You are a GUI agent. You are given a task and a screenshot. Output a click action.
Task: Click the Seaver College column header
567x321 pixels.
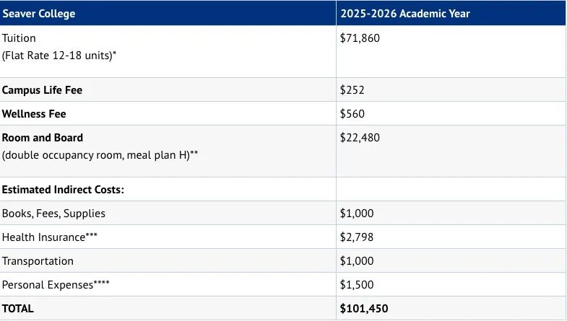[x=38, y=14]
